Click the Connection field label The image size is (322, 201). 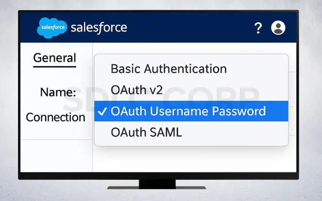(55, 117)
